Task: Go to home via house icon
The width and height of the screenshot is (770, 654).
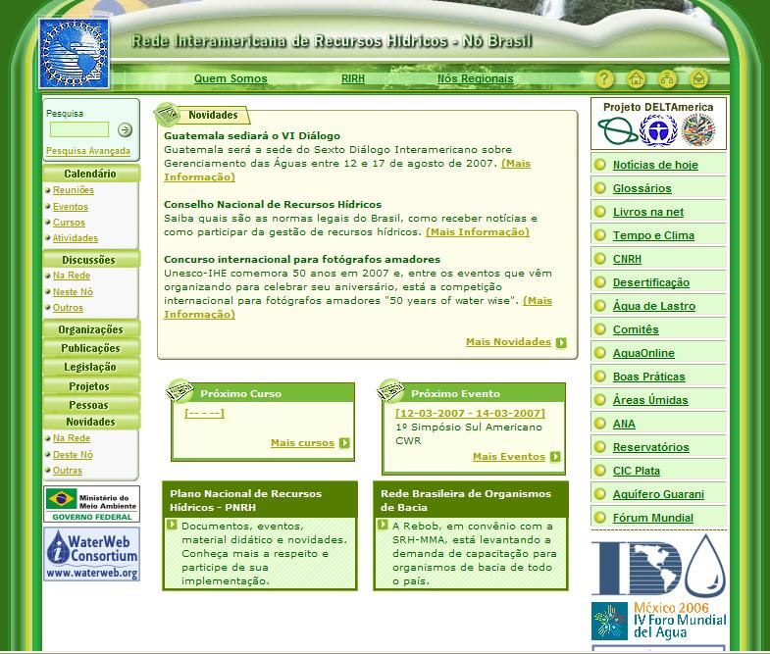Action: 636,79
